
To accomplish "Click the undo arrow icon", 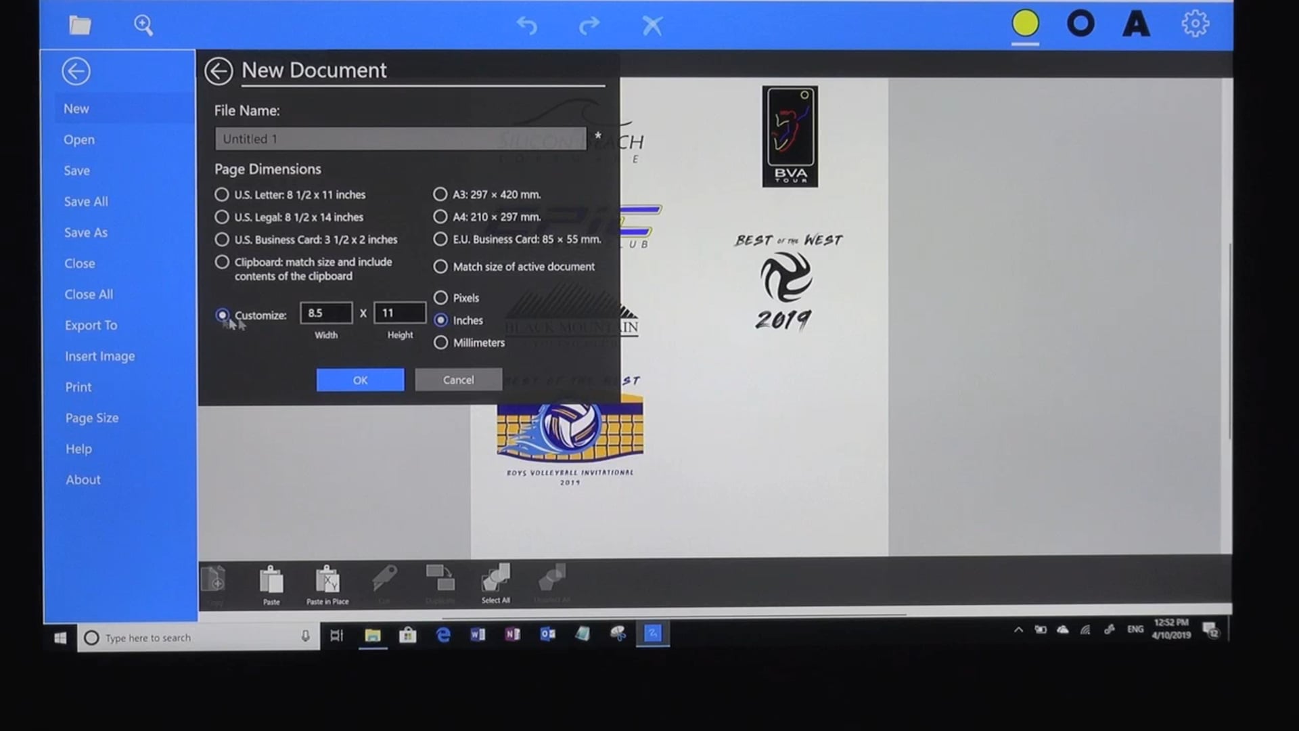I will click(x=526, y=26).
